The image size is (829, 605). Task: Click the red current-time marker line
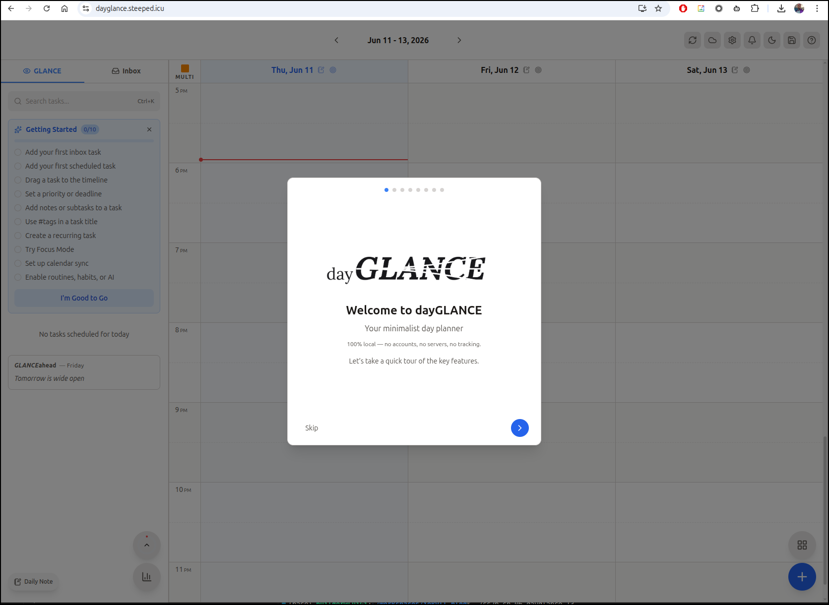(x=304, y=160)
